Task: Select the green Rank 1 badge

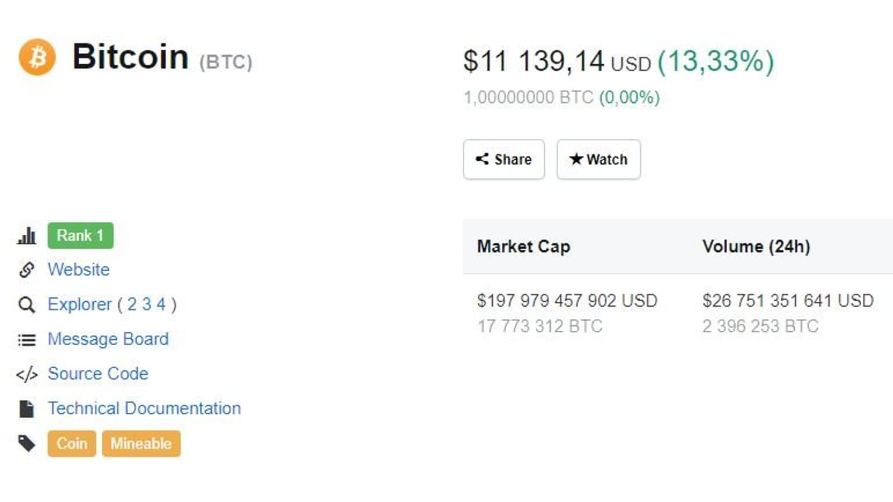Action: click(x=80, y=235)
